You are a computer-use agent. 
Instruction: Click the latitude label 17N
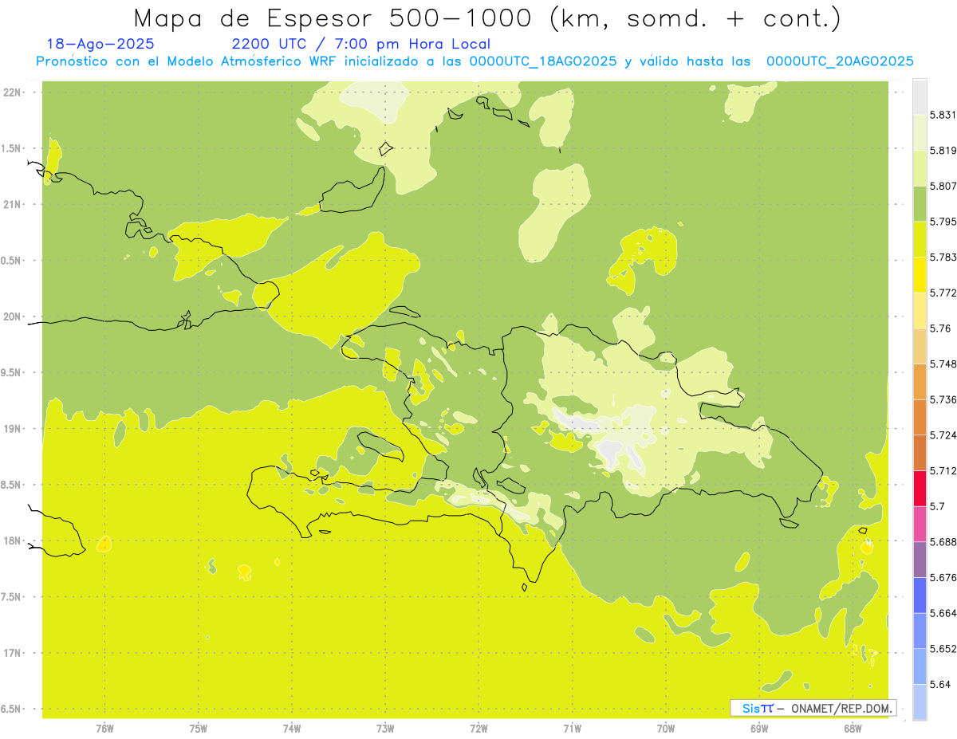[x=12, y=653]
